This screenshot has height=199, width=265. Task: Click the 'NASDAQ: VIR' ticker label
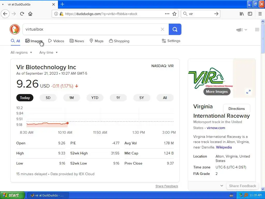pyautogui.click(x=163, y=66)
